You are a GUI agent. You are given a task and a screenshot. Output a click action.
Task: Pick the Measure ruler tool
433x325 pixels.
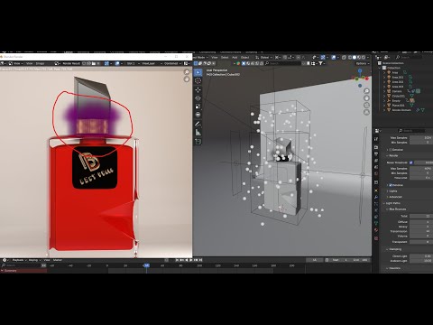[198, 133]
